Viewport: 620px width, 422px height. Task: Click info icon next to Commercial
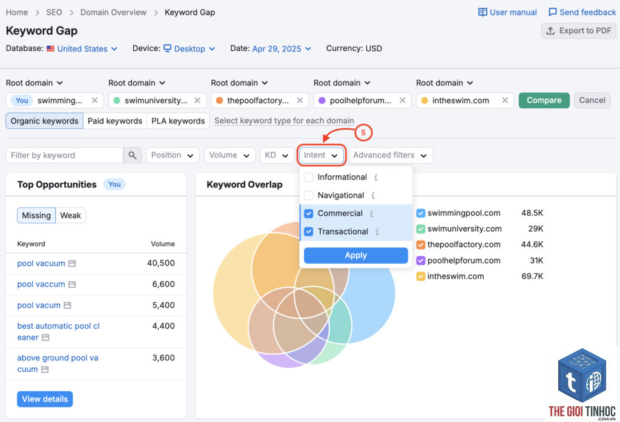[371, 213]
